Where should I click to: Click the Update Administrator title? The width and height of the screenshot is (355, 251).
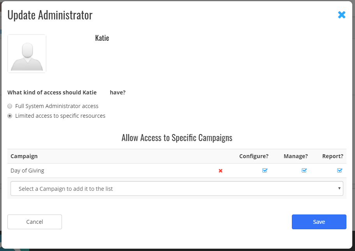pyautogui.click(x=49, y=15)
